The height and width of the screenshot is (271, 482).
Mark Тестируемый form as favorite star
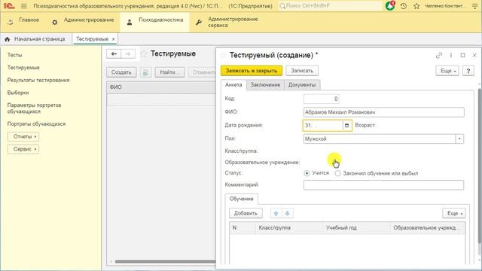pyautogui.click(x=224, y=55)
